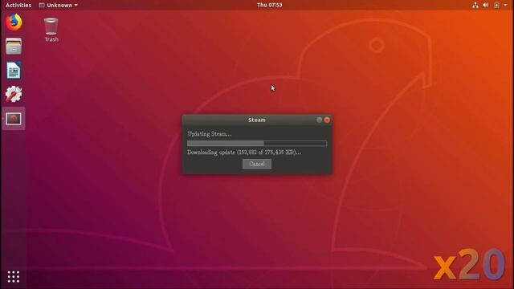The image size is (514, 289).
Task: Click the Steam dialog title bar
Action: [x=257, y=120]
